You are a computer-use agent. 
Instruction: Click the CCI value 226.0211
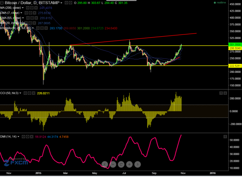(x=43, y=93)
